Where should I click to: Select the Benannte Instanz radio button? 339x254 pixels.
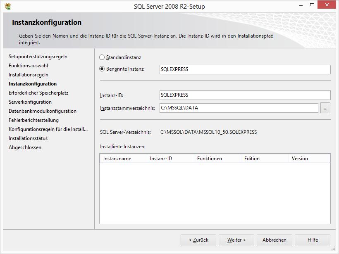[102, 69]
